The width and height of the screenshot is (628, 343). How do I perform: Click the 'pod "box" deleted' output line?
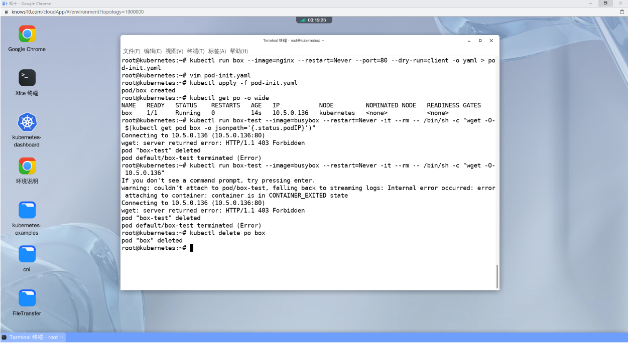click(x=152, y=241)
